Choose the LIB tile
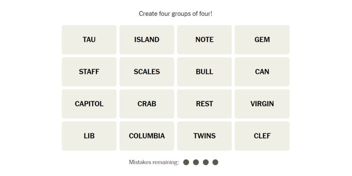The height and width of the screenshot is (176, 352). tap(89, 136)
